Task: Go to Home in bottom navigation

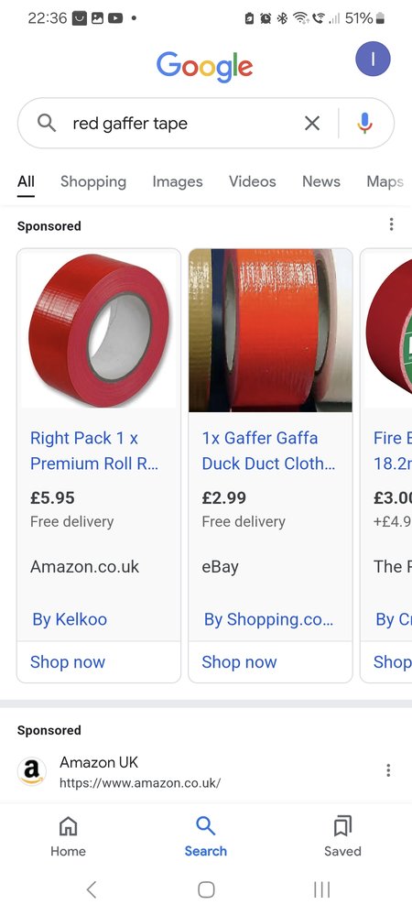Action: pos(69,836)
